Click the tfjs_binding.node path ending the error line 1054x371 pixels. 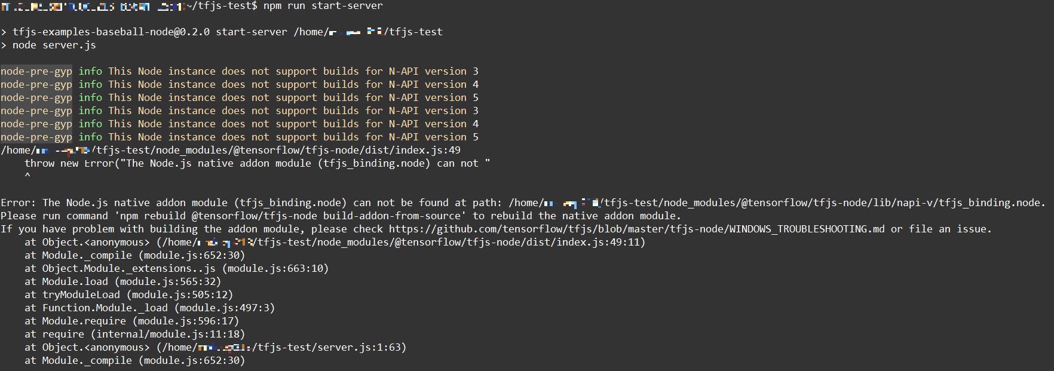(777, 203)
